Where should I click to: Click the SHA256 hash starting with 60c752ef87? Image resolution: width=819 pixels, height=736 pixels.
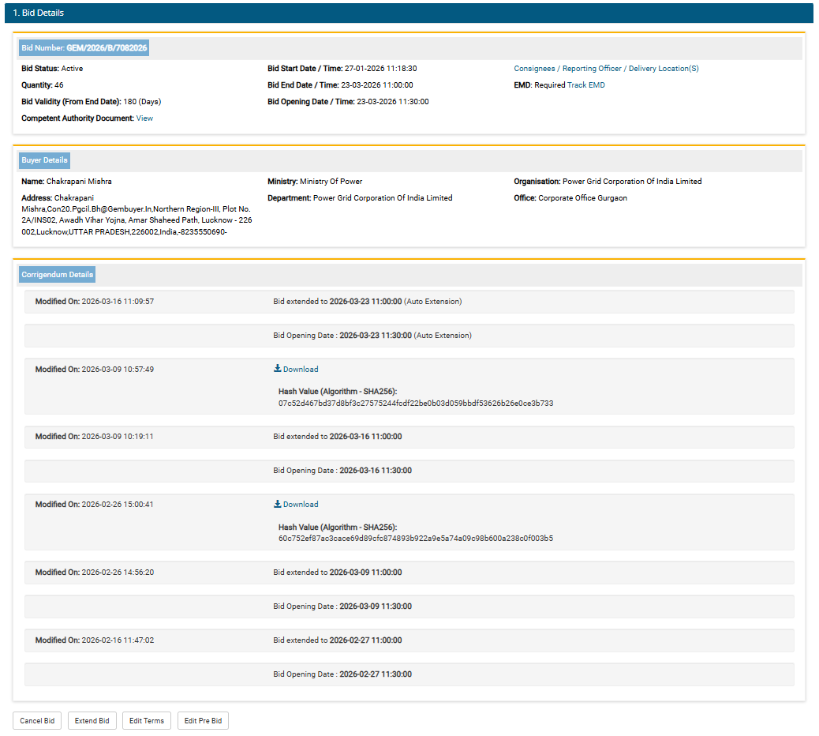tap(415, 539)
